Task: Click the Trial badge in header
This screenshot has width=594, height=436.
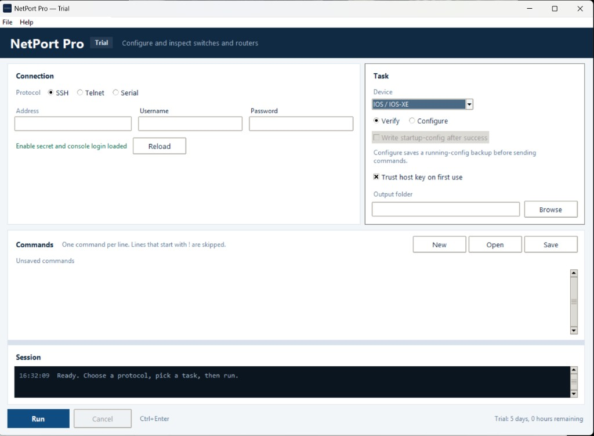Action: 101,43
